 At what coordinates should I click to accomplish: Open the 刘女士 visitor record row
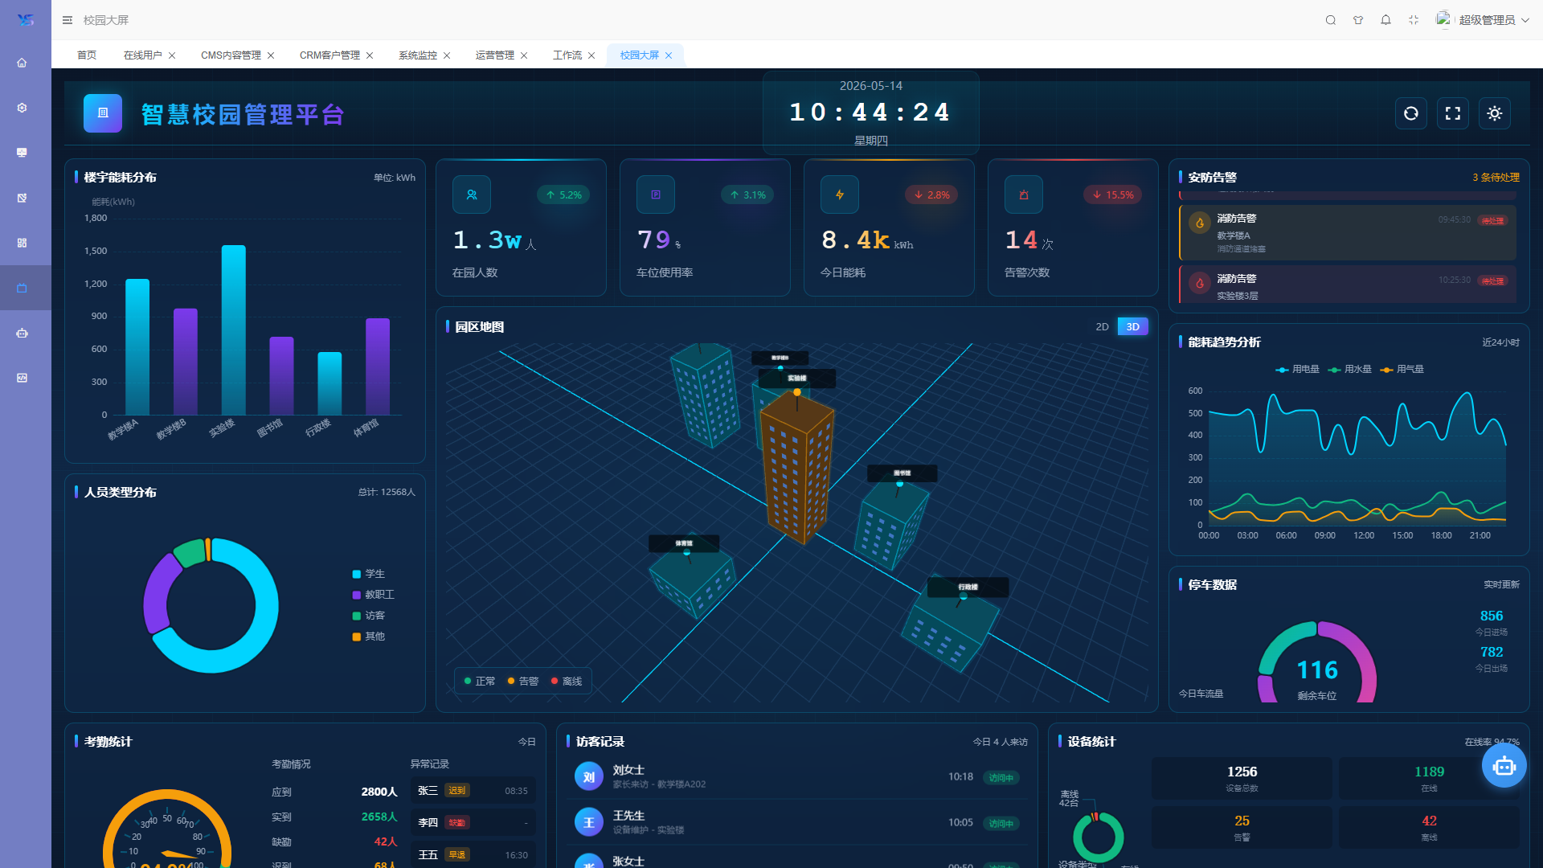point(796,777)
